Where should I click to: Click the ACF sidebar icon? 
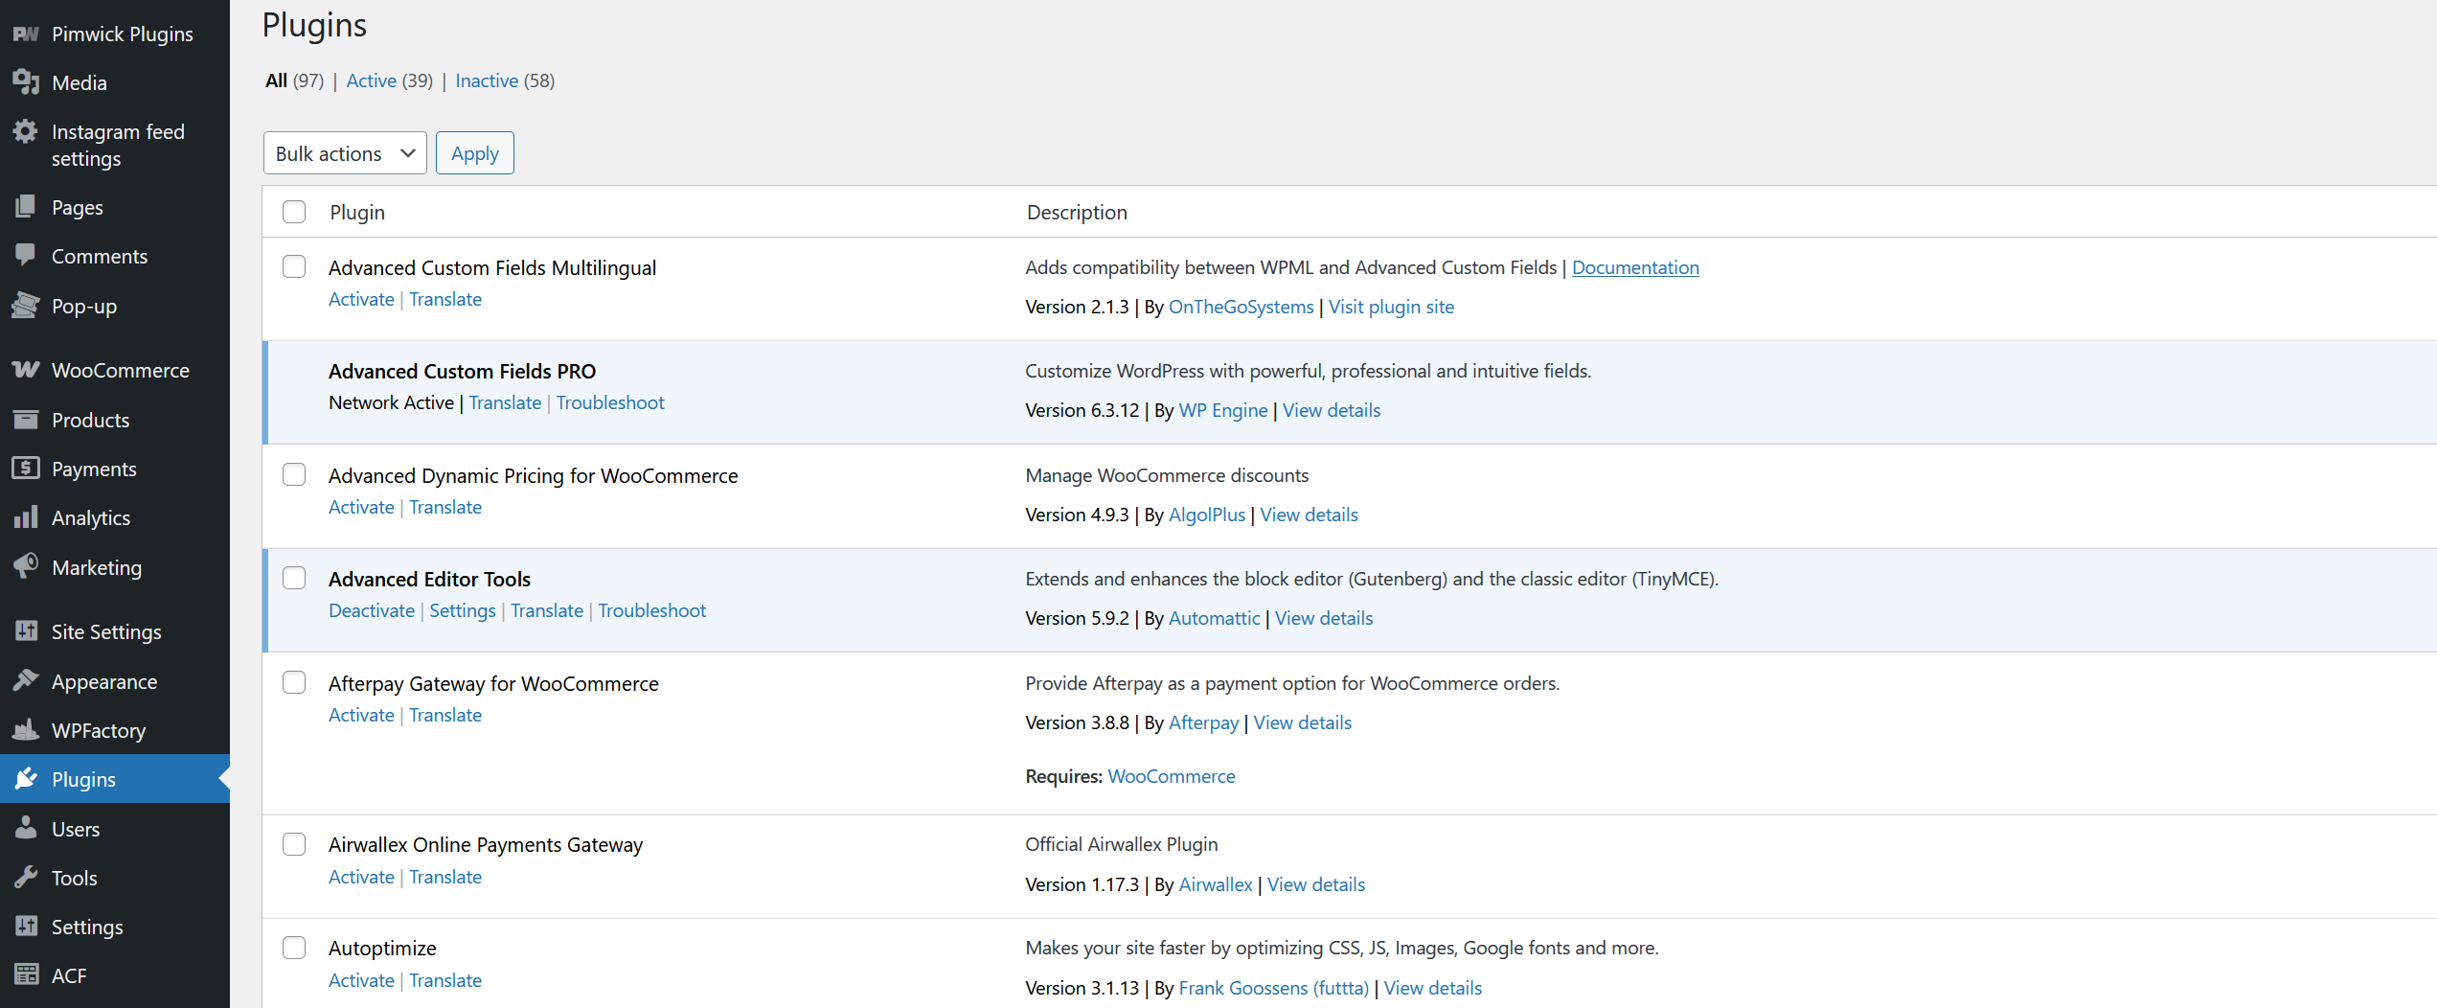click(x=26, y=975)
